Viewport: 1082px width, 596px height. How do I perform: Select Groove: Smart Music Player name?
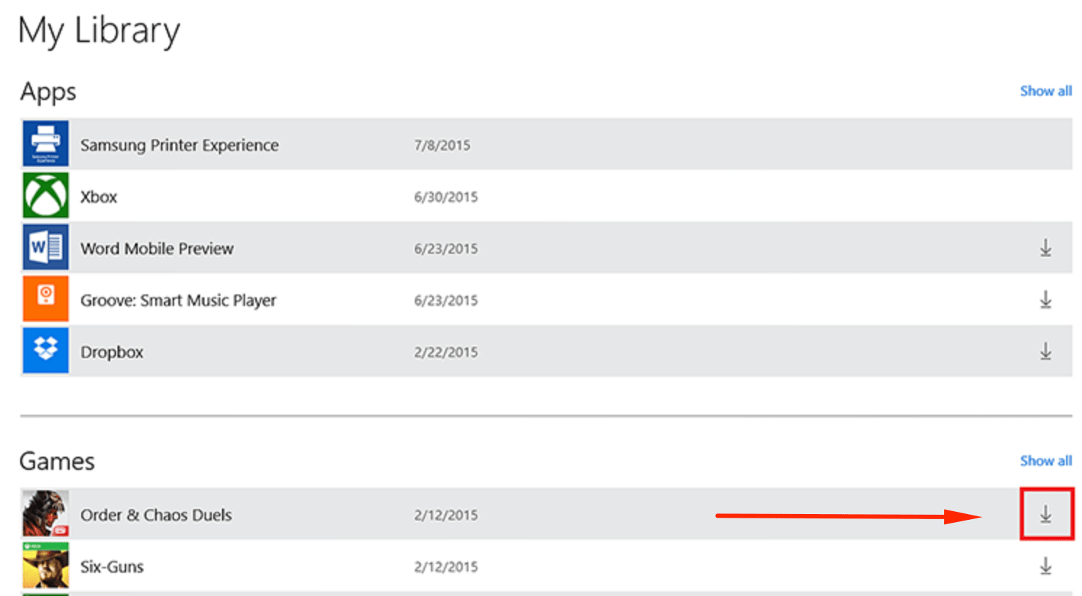[x=178, y=300]
